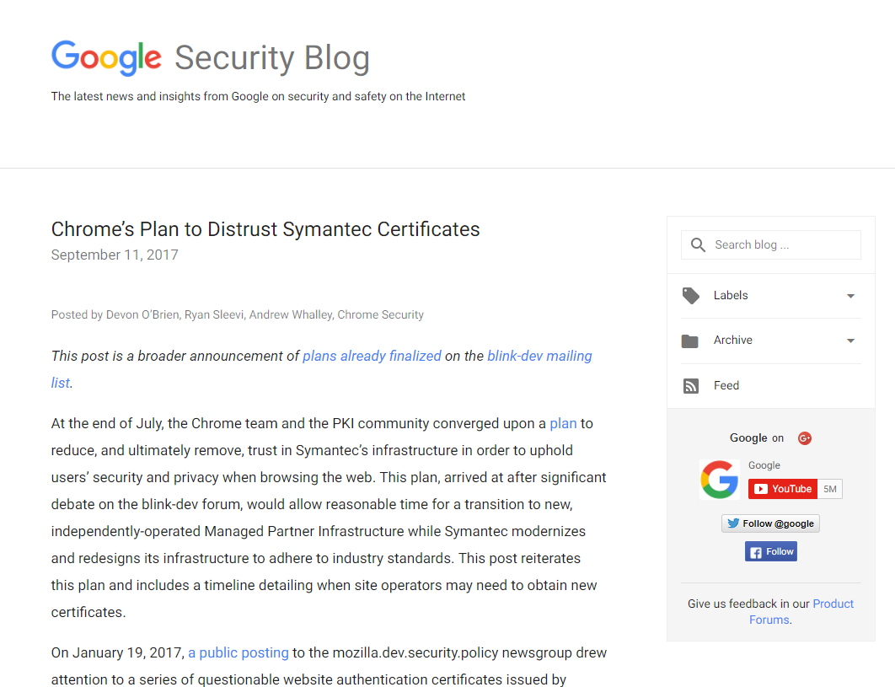Expand the Labels dropdown arrow
Viewport: 895px width, 687px height.
(850, 296)
